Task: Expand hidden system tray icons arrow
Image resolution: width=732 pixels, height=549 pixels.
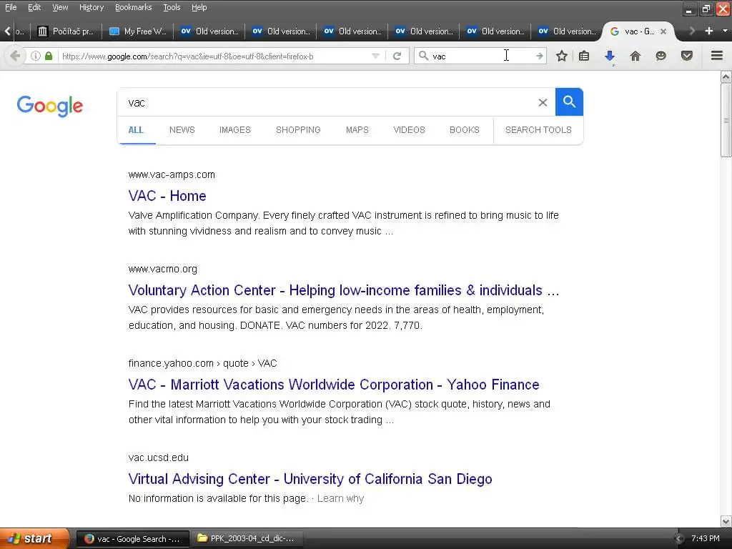Action: point(679,539)
